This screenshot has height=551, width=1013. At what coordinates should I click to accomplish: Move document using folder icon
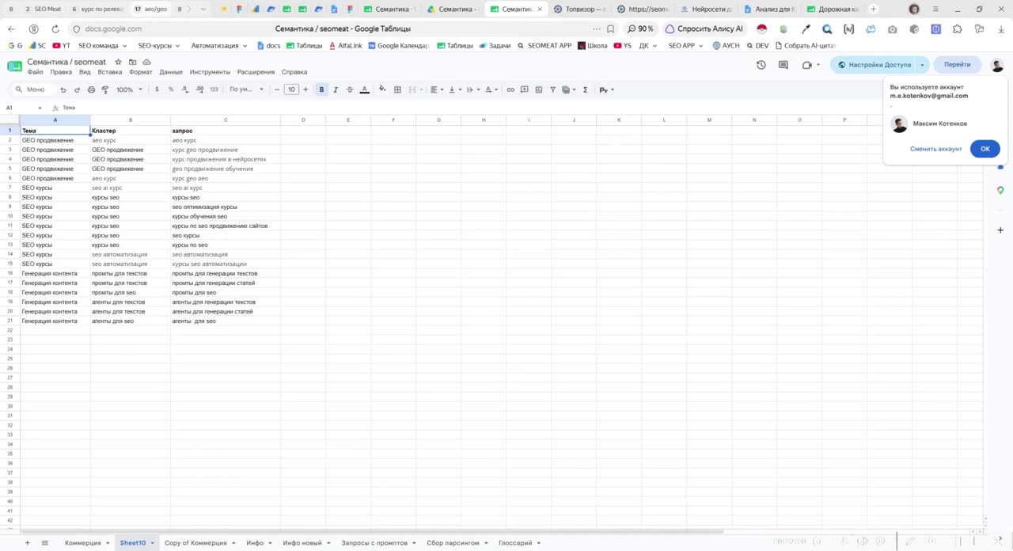pyautogui.click(x=132, y=62)
